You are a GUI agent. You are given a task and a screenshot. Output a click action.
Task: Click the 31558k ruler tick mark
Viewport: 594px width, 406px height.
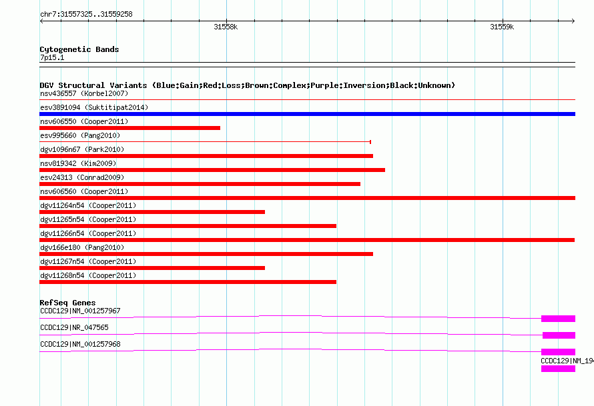pyautogui.click(x=226, y=21)
